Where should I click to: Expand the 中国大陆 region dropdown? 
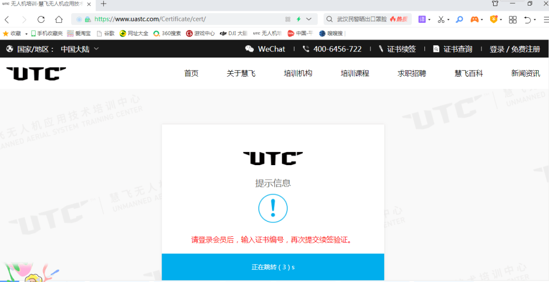click(80, 49)
